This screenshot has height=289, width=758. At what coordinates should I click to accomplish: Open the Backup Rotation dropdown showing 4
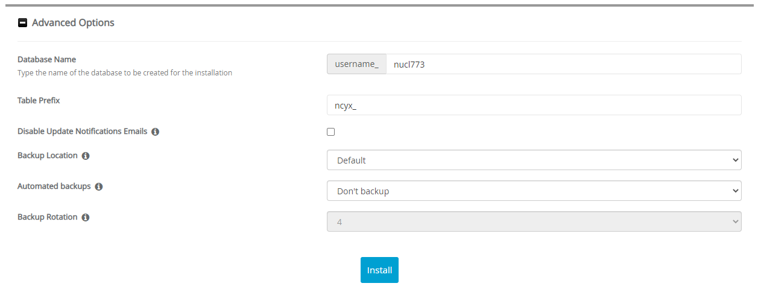click(x=534, y=222)
